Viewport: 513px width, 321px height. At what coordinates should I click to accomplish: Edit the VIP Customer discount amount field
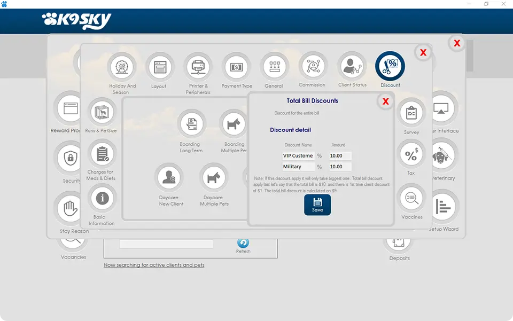coord(340,155)
